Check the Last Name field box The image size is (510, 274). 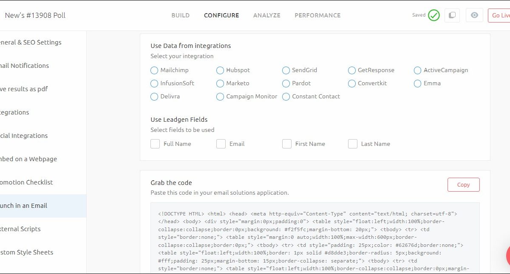[x=353, y=144]
